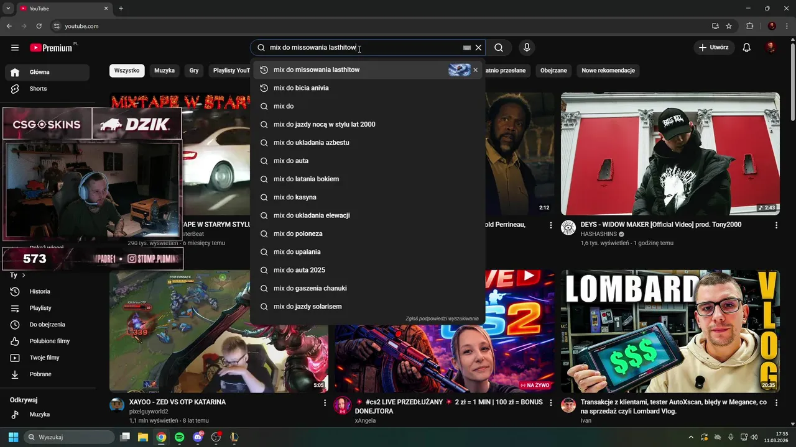
Task: Choose suggestion 'mix do kasyna'
Action: point(368,197)
